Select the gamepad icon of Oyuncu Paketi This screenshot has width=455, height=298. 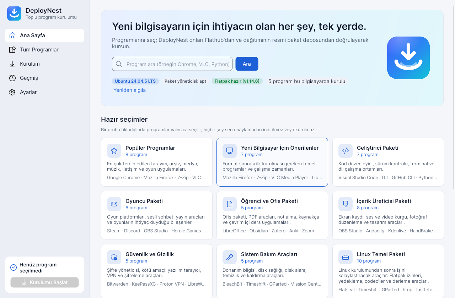pyautogui.click(x=114, y=204)
